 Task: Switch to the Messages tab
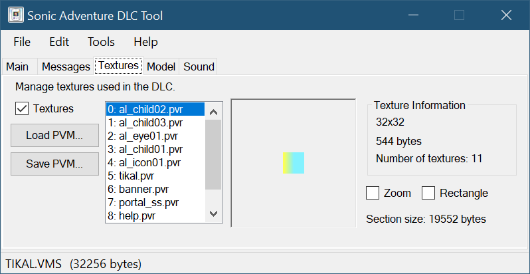65,67
